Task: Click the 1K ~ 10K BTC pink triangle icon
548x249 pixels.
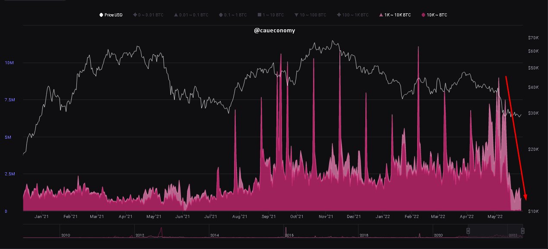Action: [x=380, y=15]
